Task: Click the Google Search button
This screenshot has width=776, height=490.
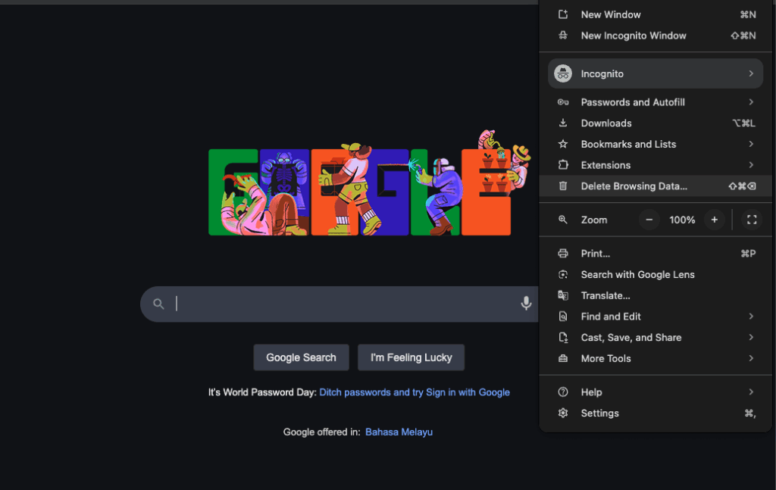Action: point(301,357)
